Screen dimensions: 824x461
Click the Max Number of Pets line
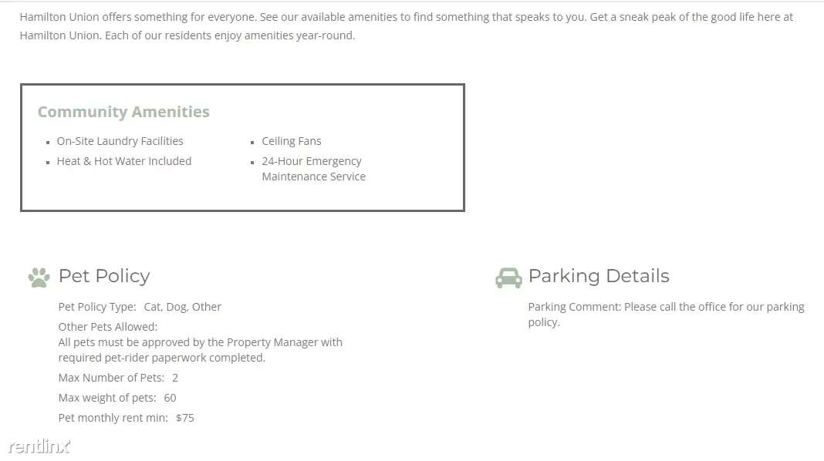(x=118, y=378)
